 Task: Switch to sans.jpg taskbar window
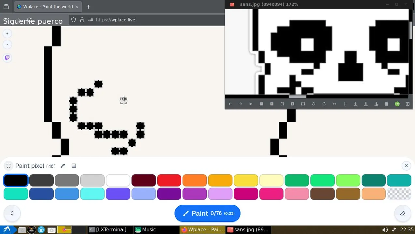(x=248, y=229)
